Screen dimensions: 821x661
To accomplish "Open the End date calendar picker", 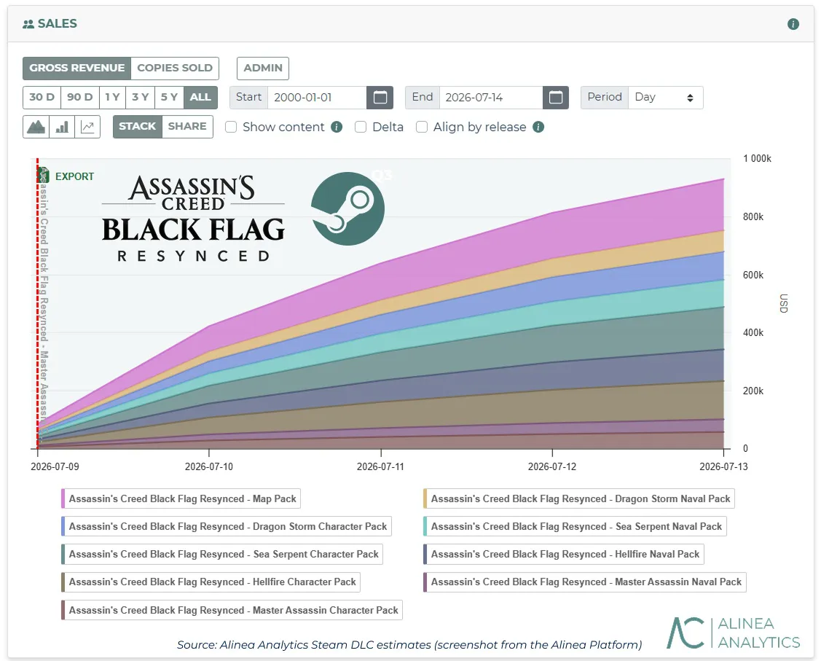I will pos(556,98).
